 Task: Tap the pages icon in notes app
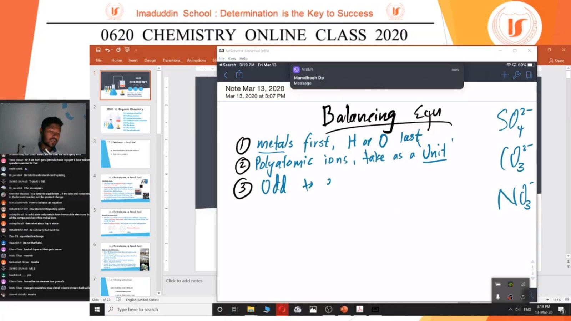click(529, 75)
